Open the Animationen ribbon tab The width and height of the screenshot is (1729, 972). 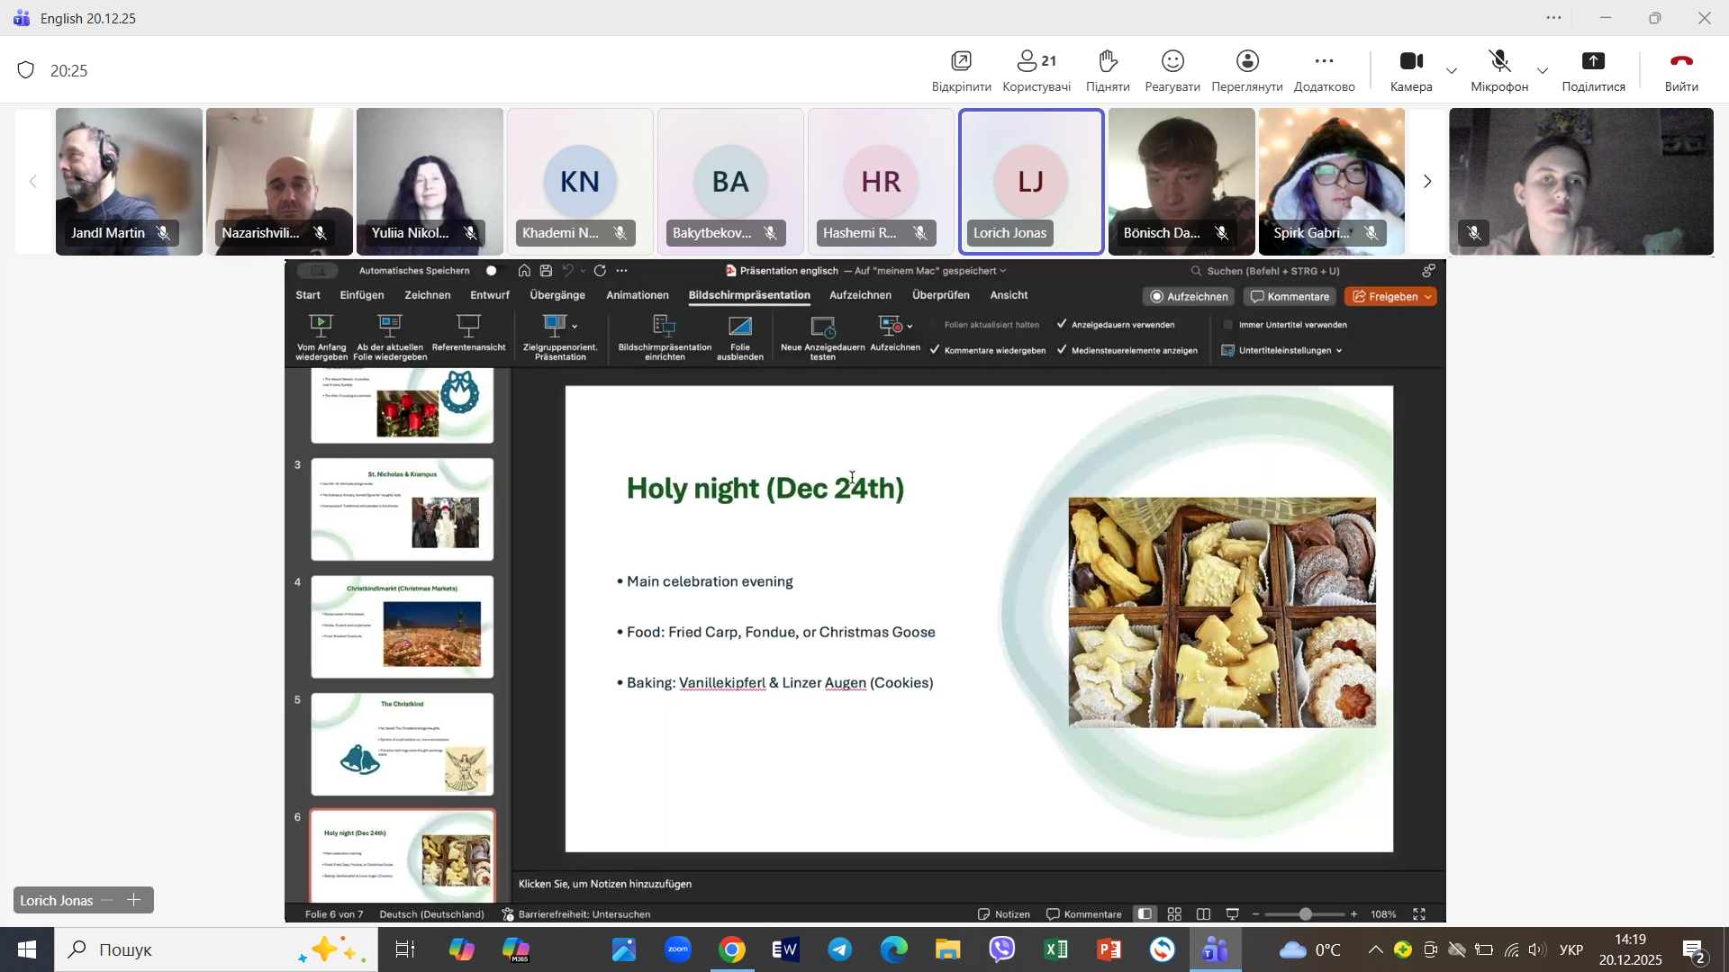click(637, 295)
